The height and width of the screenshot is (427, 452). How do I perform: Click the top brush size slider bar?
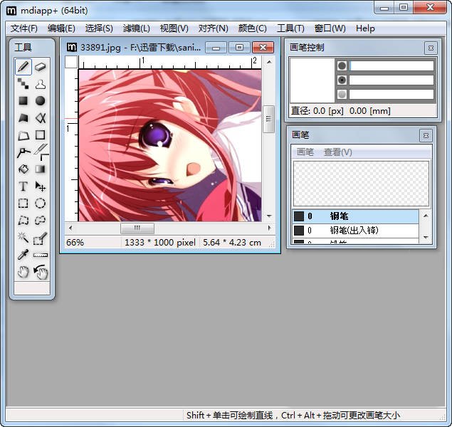coord(391,65)
